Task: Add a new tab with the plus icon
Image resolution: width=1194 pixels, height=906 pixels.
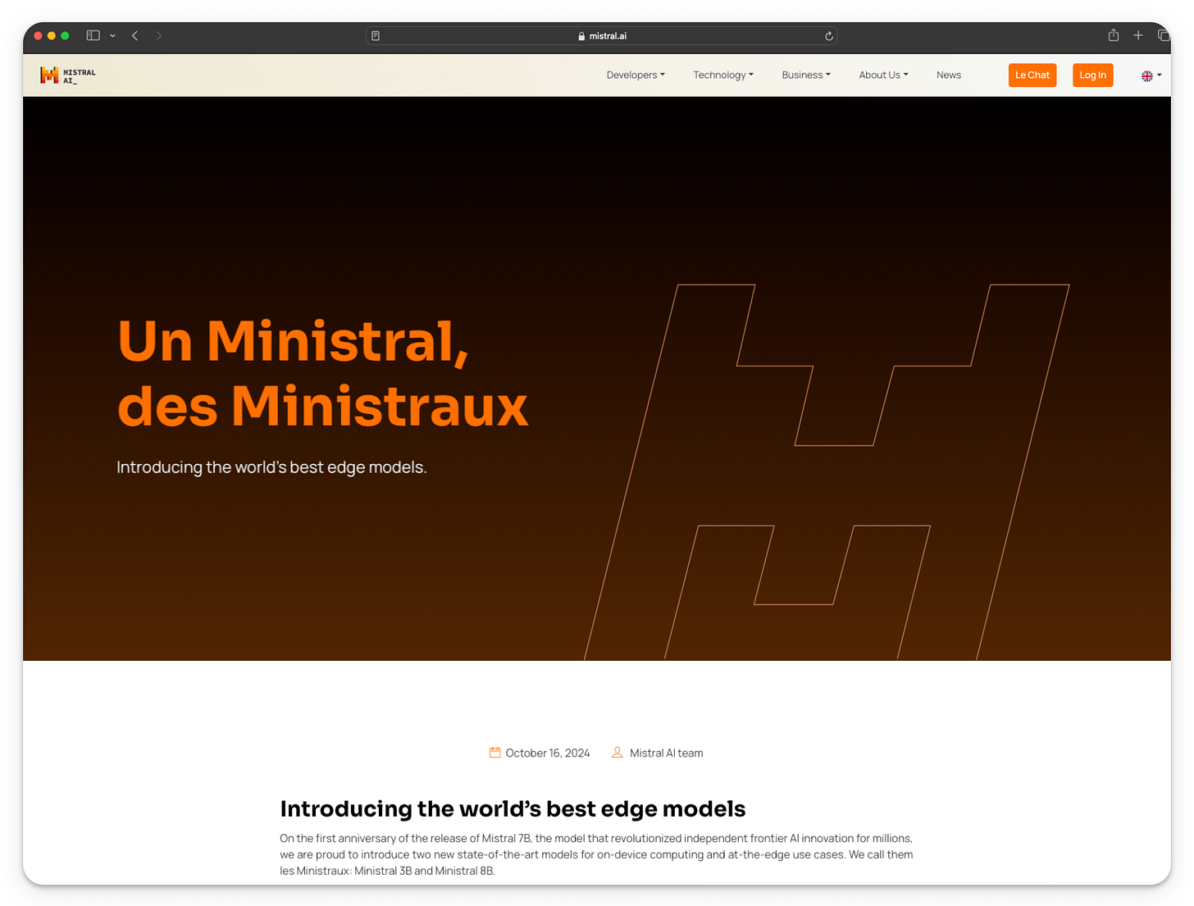Action: pyautogui.click(x=1138, y=35)
